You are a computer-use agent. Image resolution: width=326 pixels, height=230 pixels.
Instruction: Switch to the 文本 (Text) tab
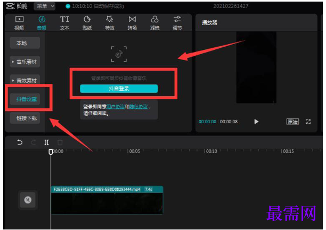[64, 23]
